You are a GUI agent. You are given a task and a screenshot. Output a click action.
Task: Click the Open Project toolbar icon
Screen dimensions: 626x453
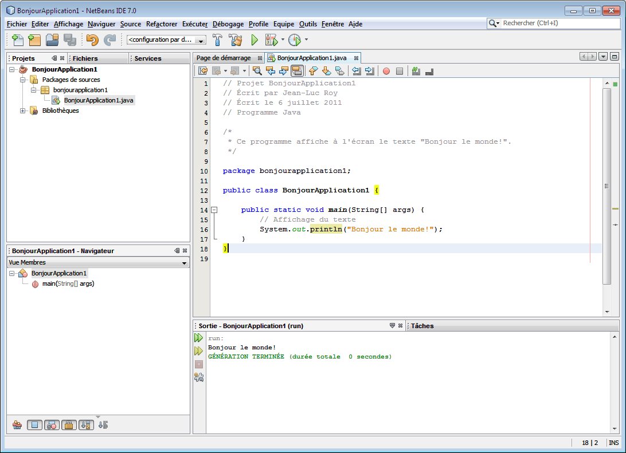[52, 40]
